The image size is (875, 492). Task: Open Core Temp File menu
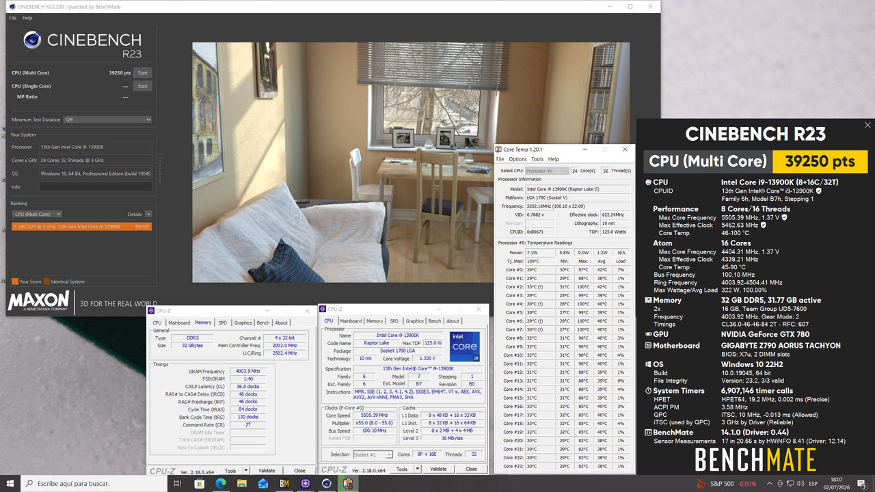pyautogui.click(x=501, y=159)
